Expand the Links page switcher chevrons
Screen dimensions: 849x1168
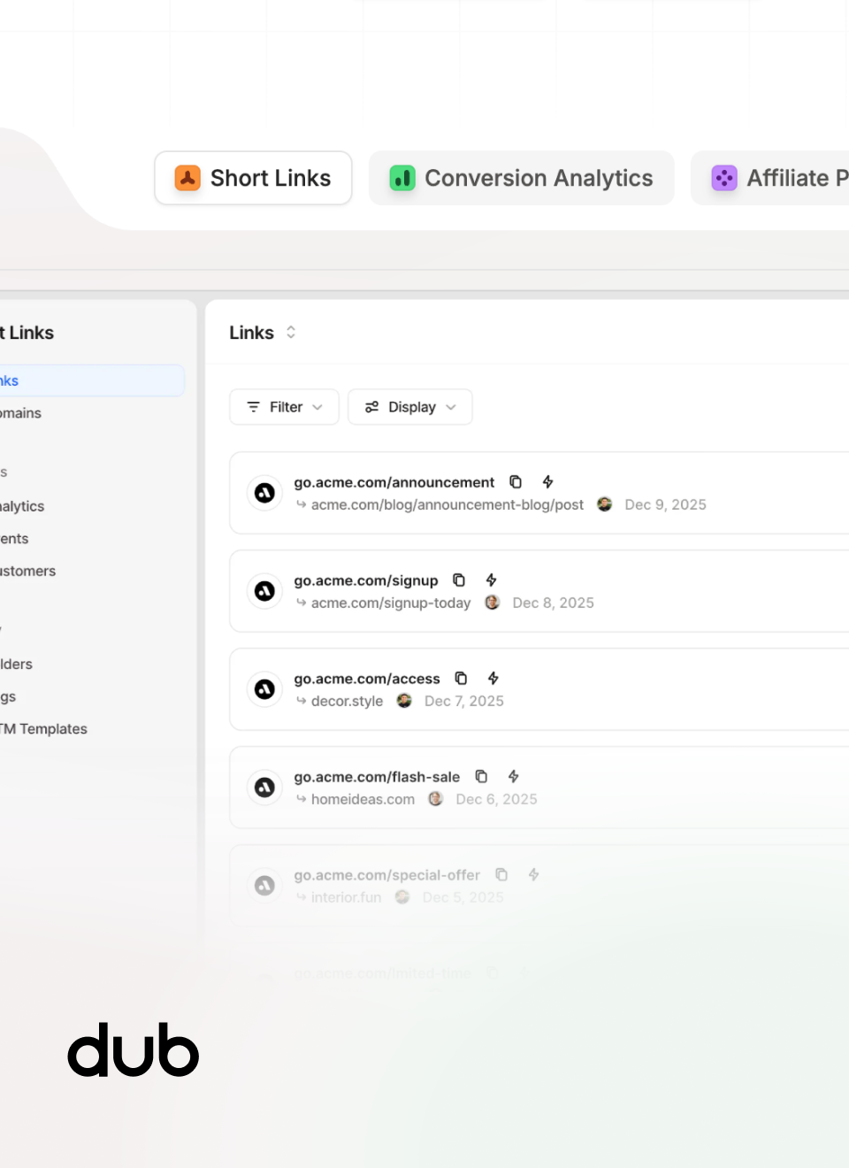291,333
